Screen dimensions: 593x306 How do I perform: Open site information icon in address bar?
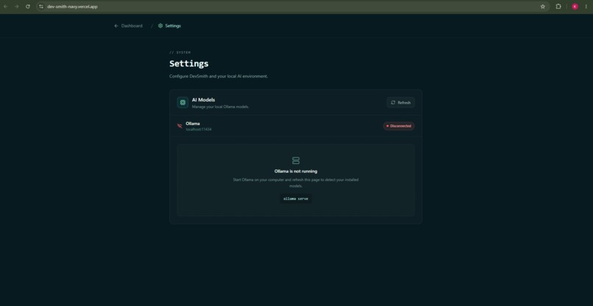click(41, 7)
